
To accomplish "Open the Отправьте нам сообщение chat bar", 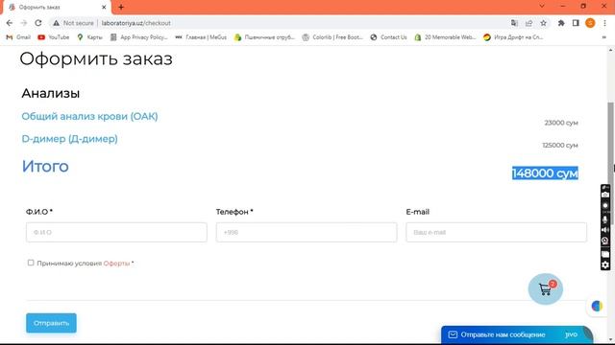I will (517, 334).
